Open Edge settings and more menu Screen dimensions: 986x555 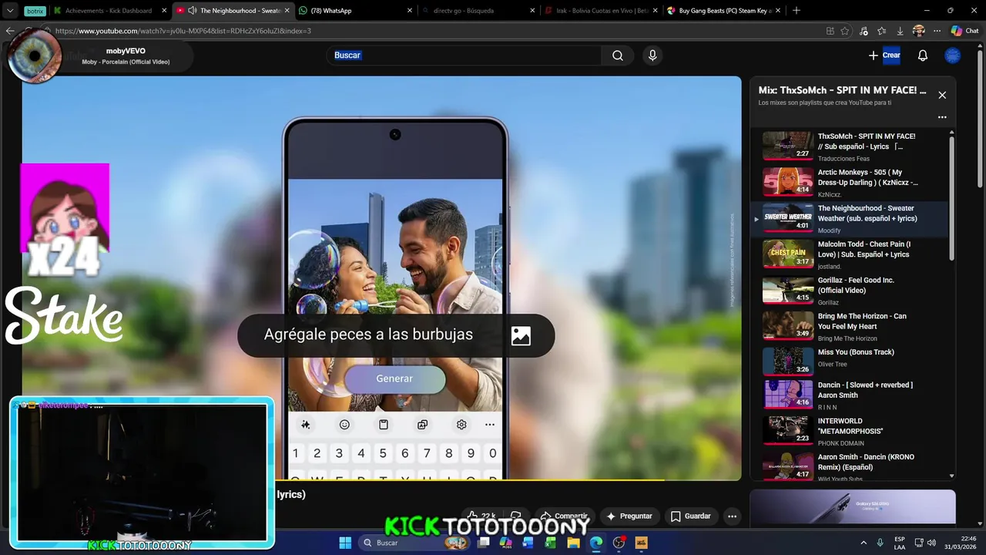(x=937, y=31)
